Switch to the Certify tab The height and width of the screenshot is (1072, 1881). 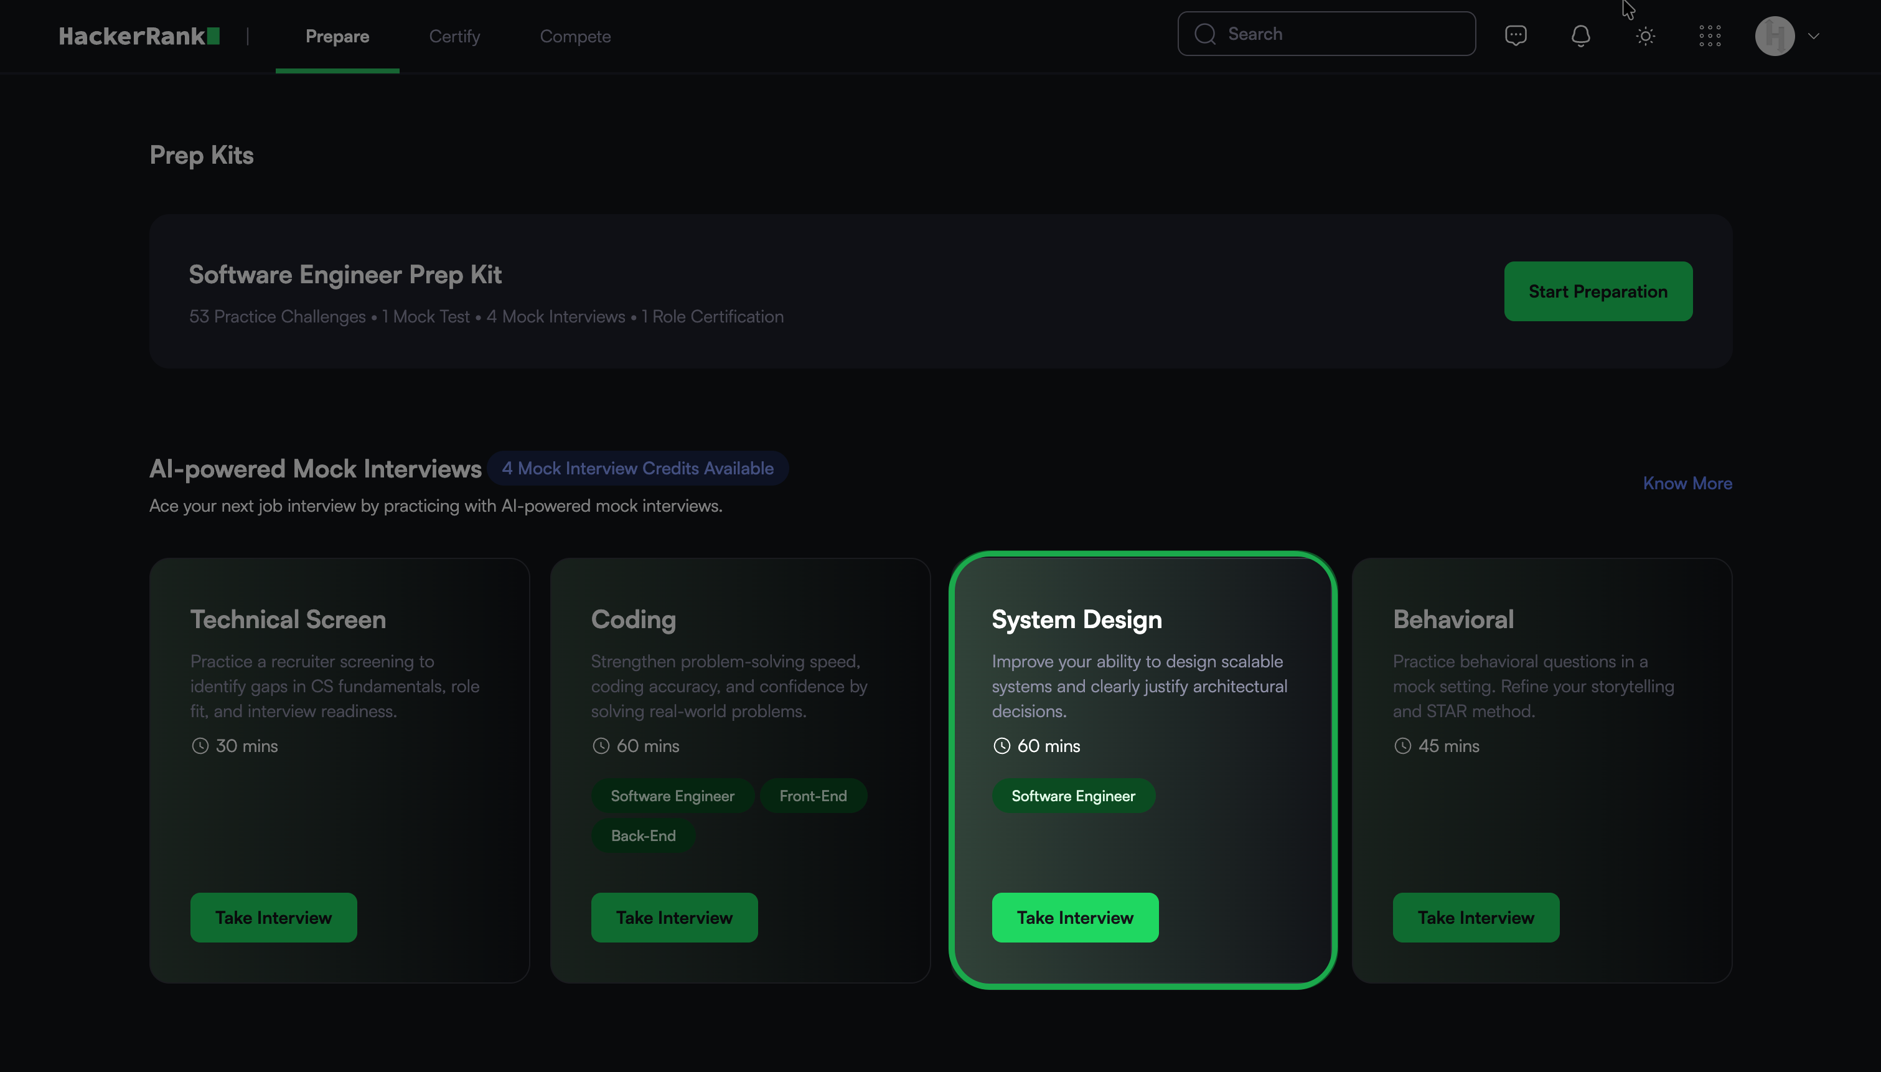[454, 36]
